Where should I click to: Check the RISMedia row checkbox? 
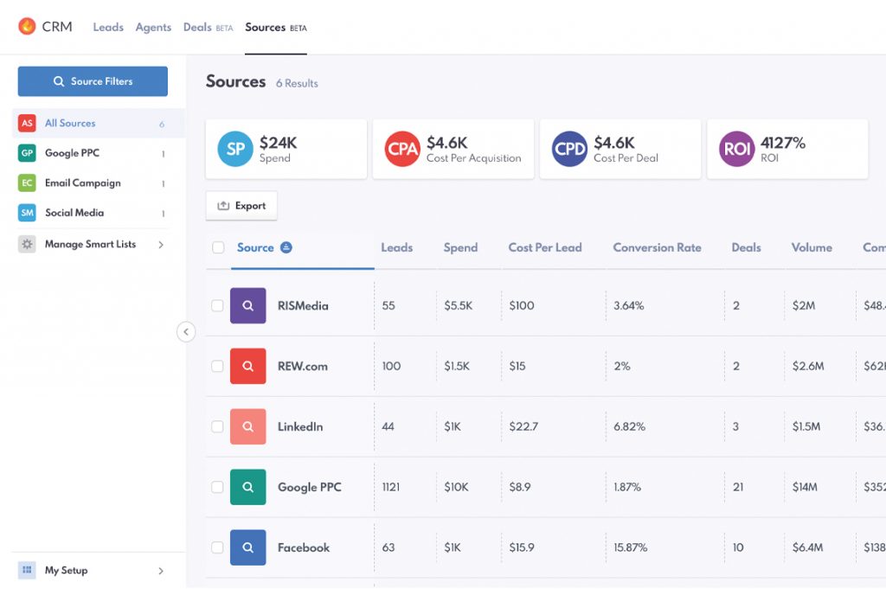point(217,306)
